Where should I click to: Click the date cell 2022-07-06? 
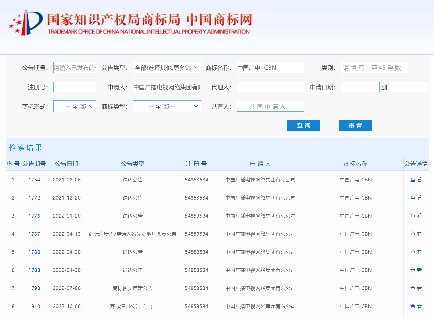67,288
